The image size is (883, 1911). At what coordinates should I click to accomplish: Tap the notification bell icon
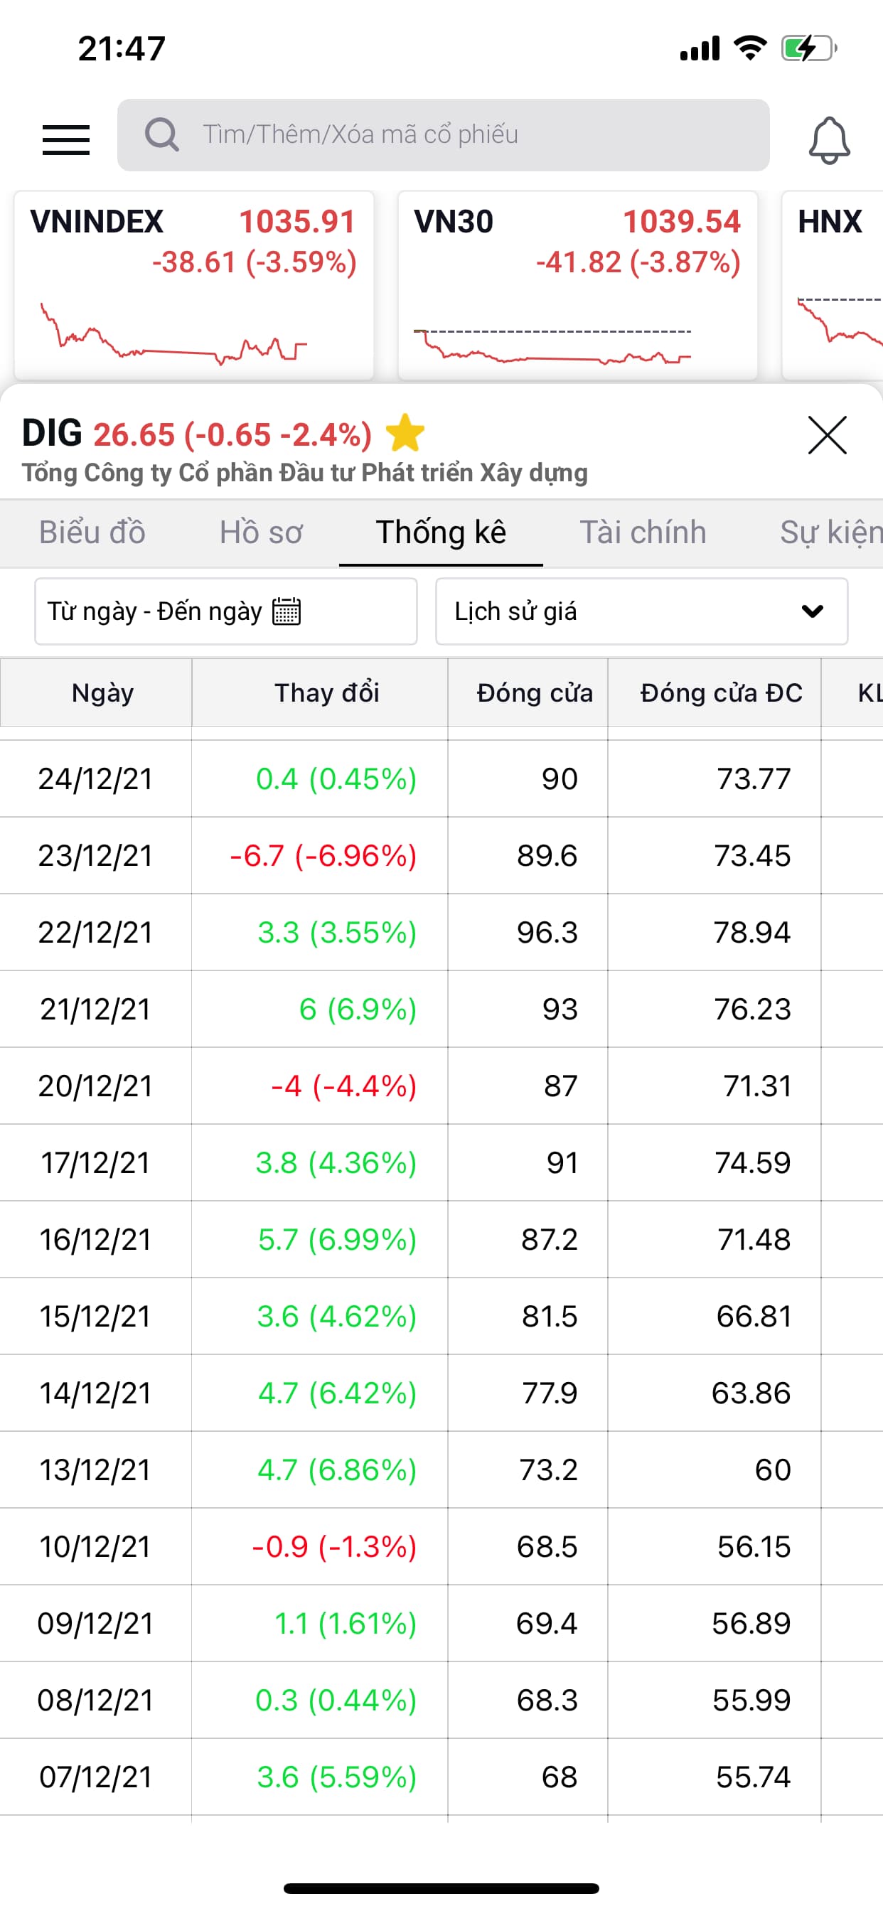[x=828, y=139]
